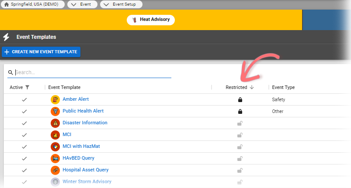Screen dimensions: 351x188
Task: Toggle the Disaster Information active checkmark
Action: click(x=24, y=123)
